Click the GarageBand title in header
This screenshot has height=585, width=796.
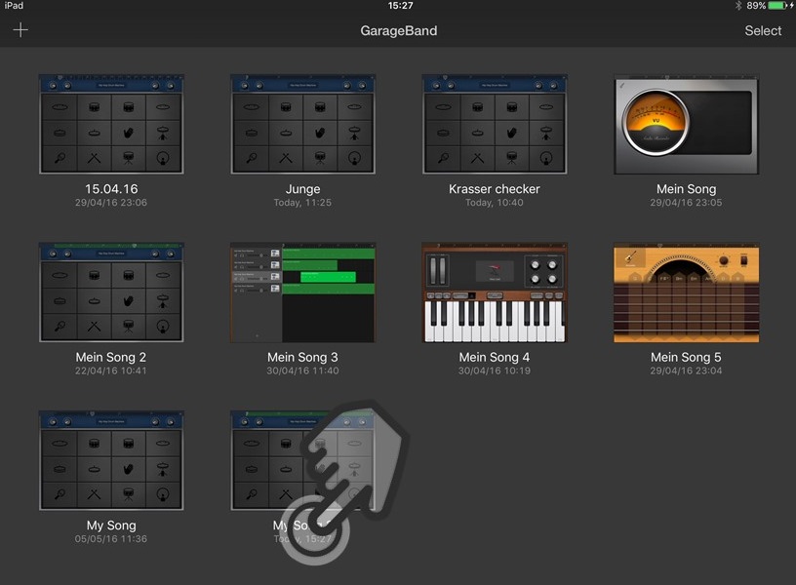[399, 30]
